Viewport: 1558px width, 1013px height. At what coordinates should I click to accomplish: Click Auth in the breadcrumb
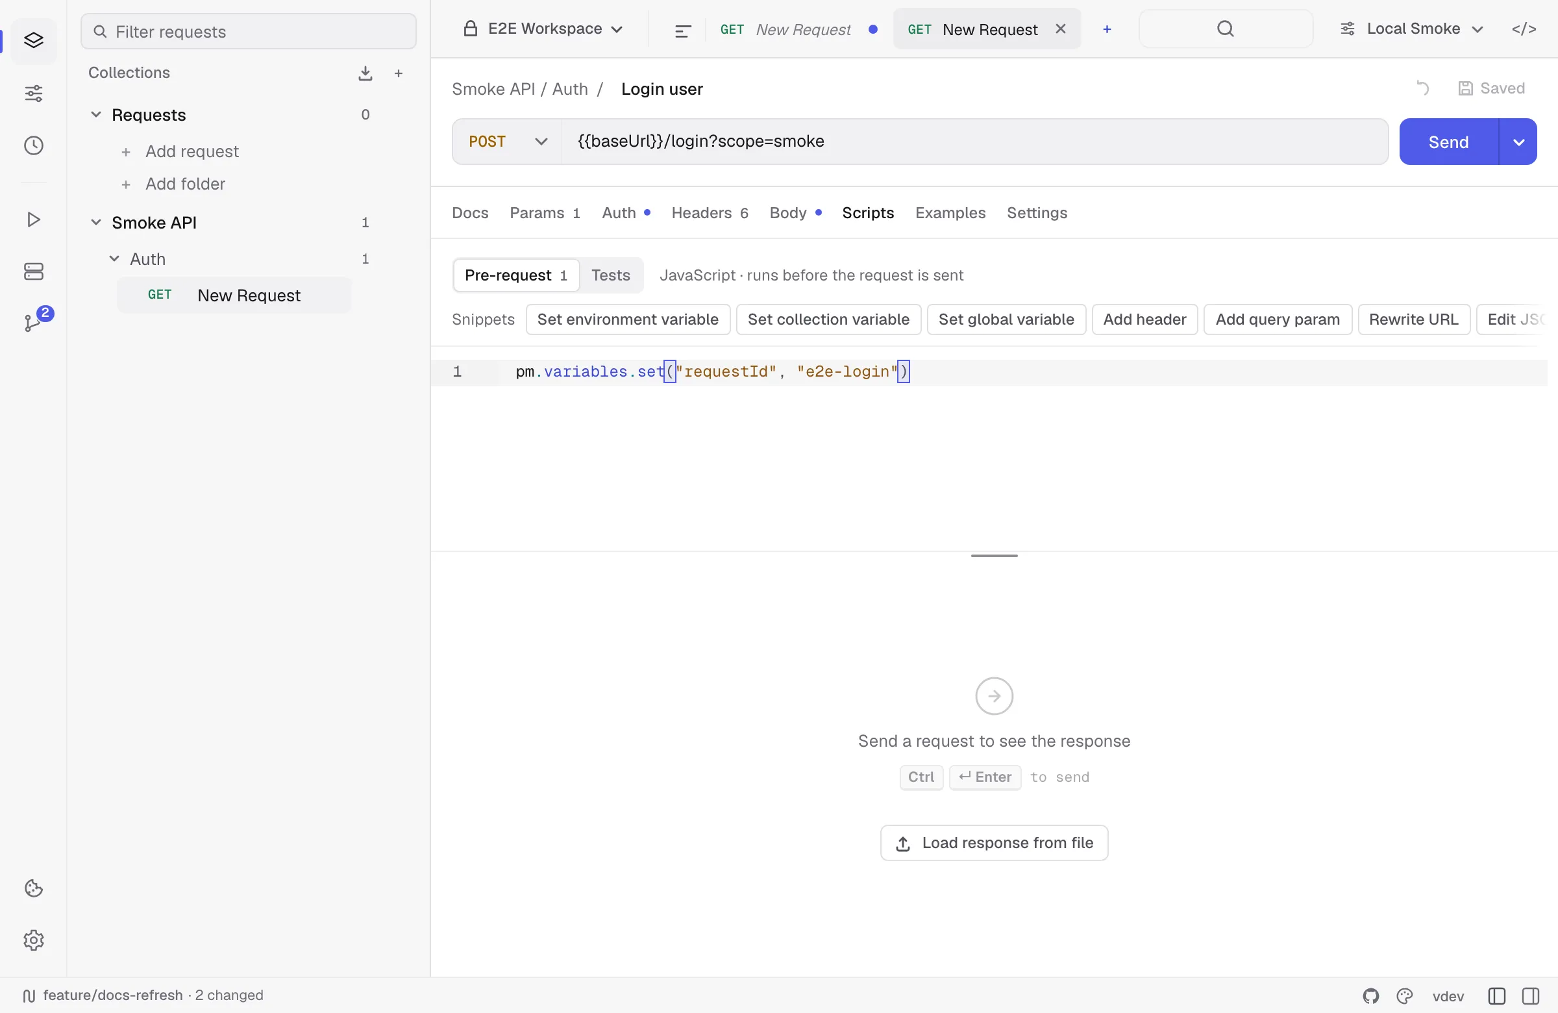569,89
